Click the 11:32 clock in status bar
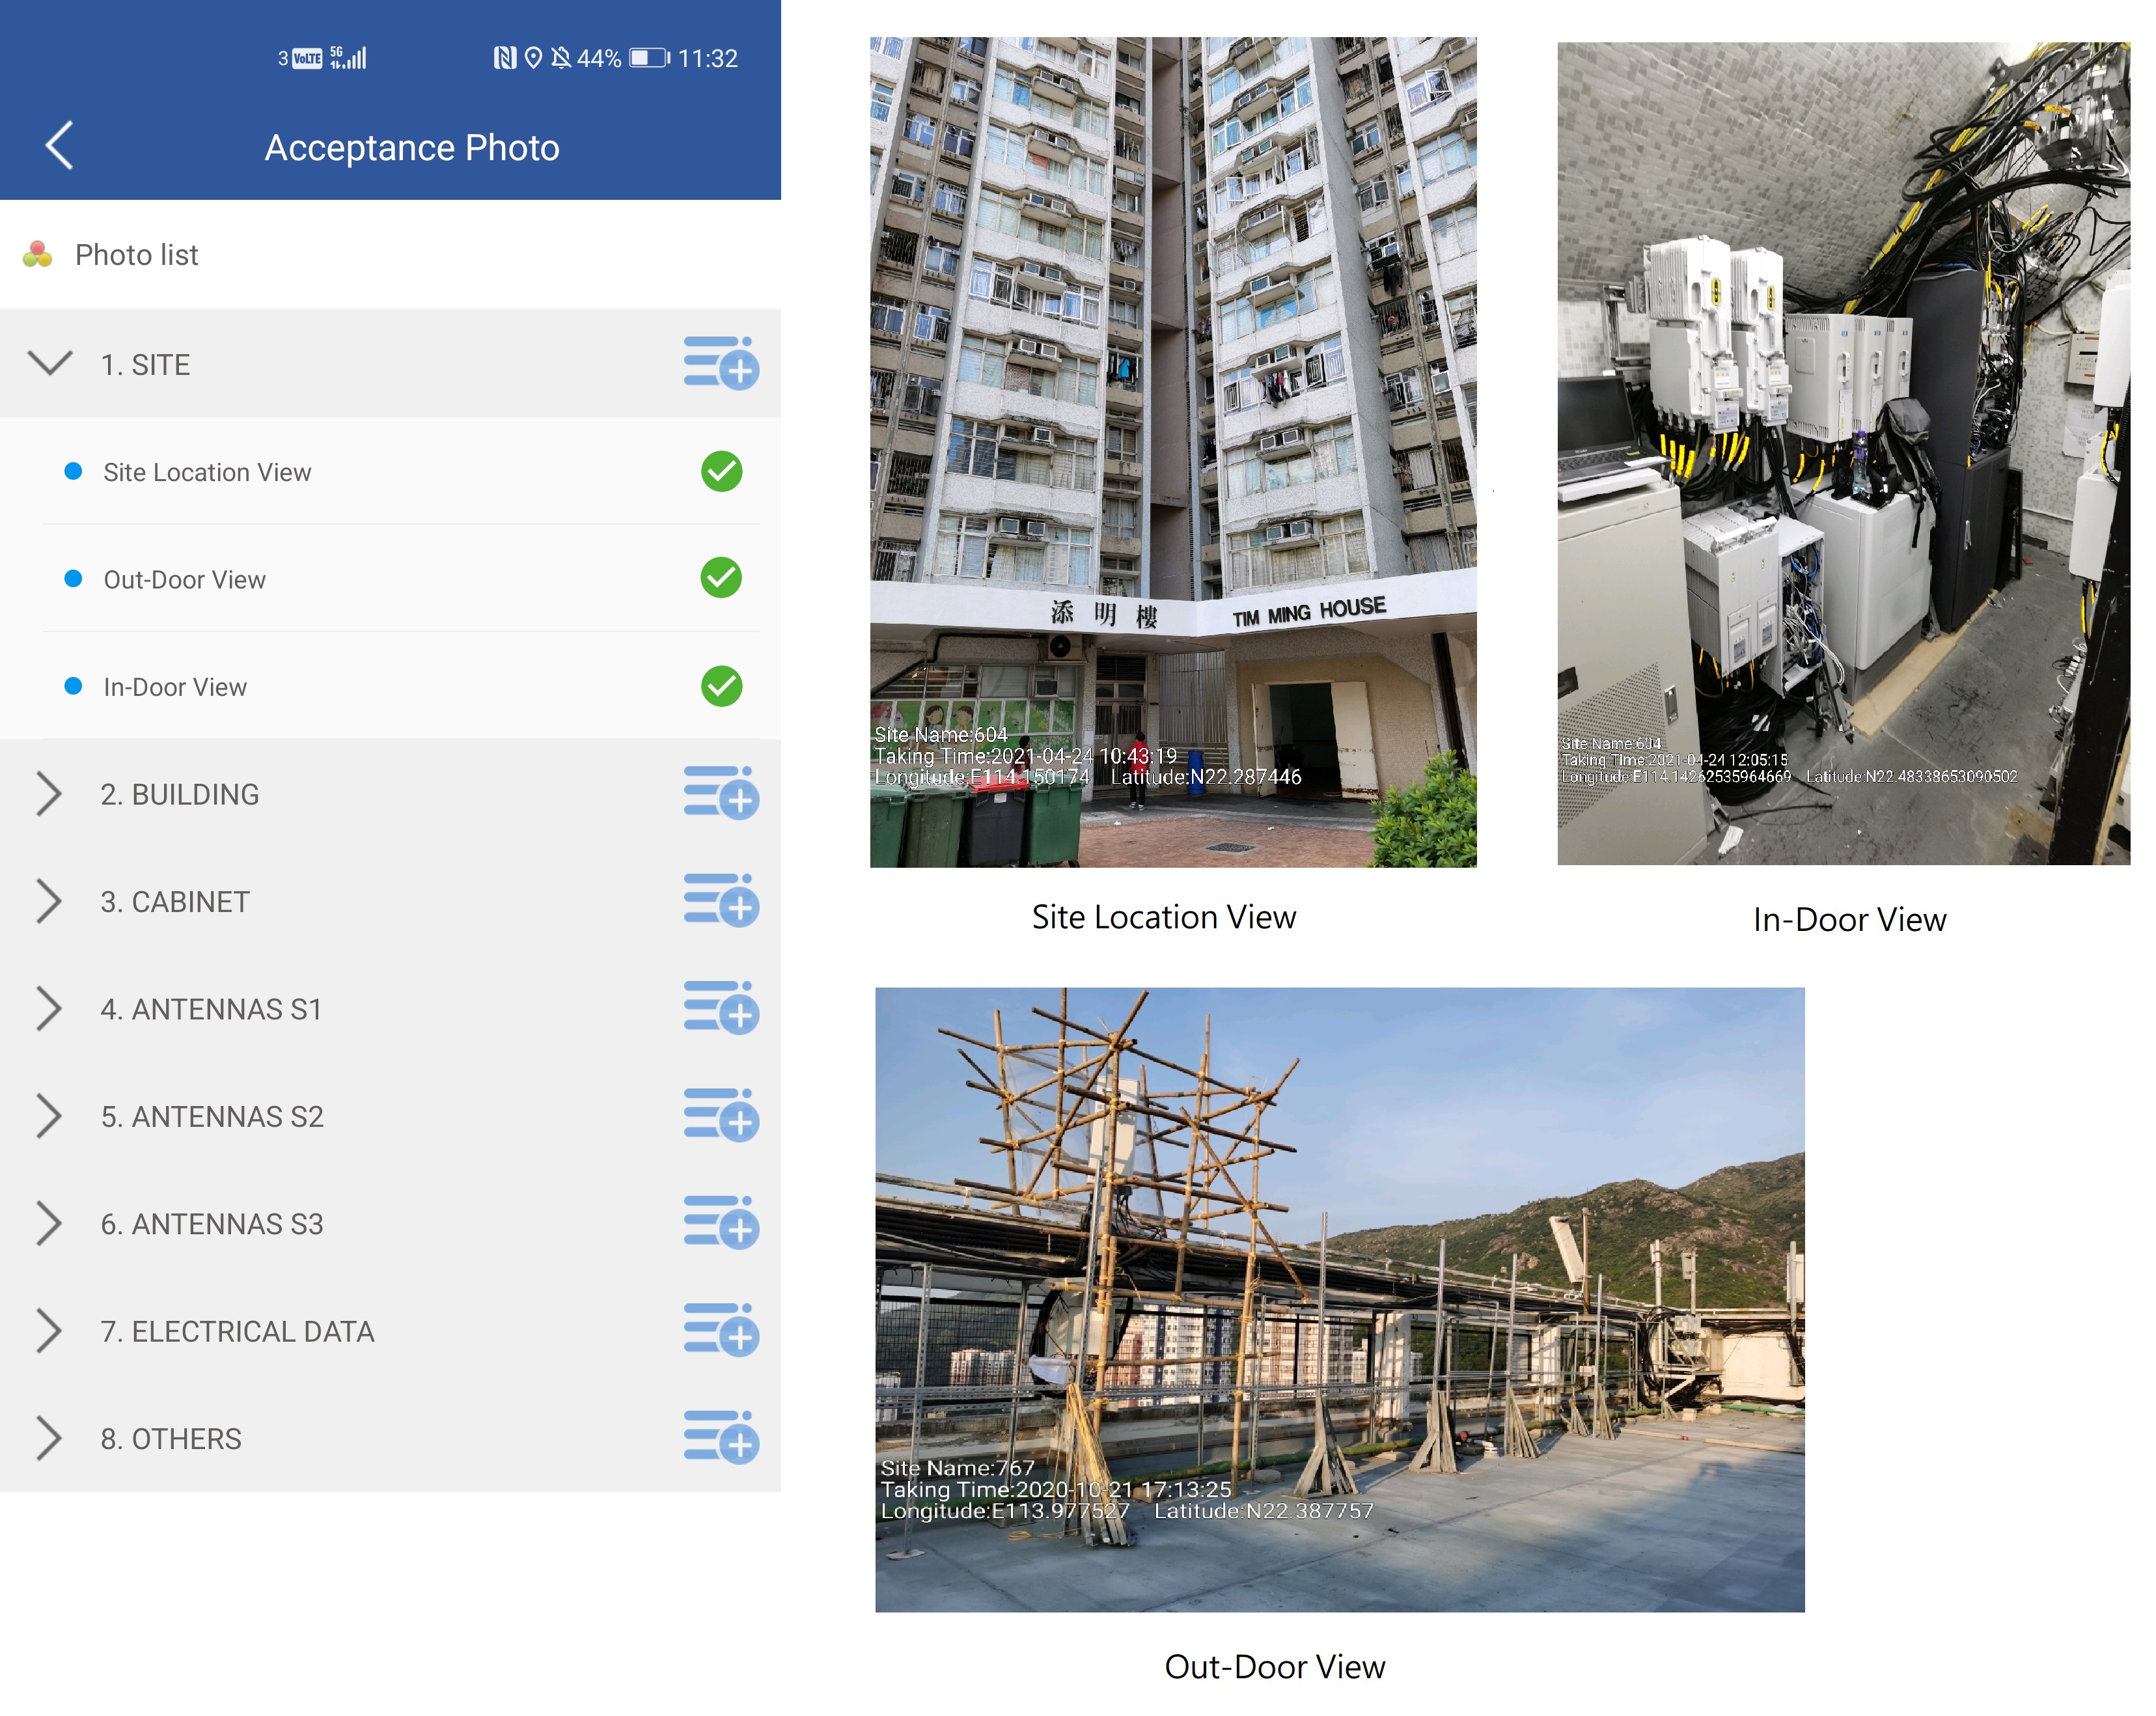This screenshot has width=2156, height=1716. coord(707,58)
